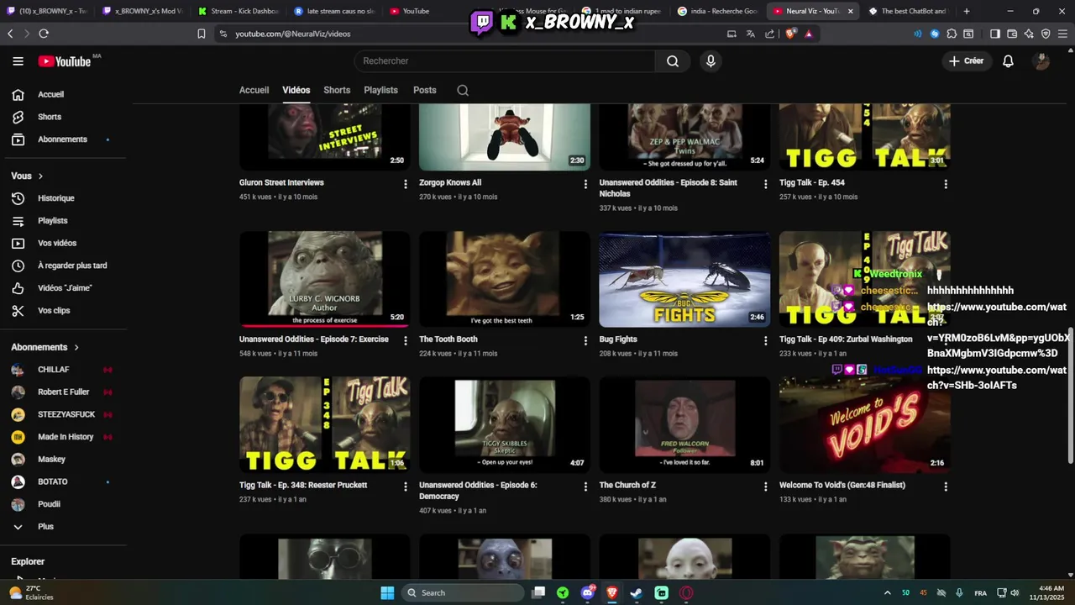
Task: Open taskbar volume control
Action: click(1015, 592)
